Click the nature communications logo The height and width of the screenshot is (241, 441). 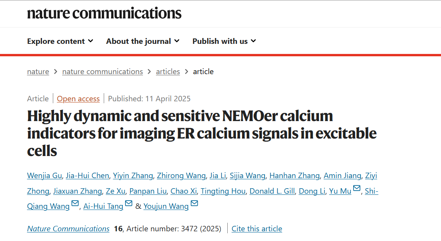tap(105, 13)
